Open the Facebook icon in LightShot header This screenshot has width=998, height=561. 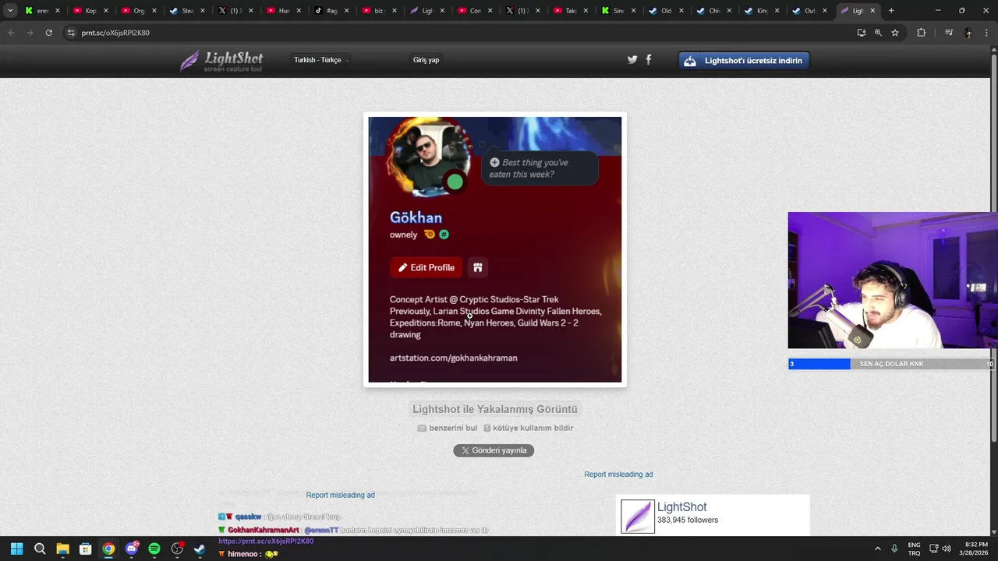[648, 60]
